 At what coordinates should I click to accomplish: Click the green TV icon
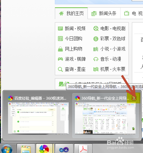127,13
